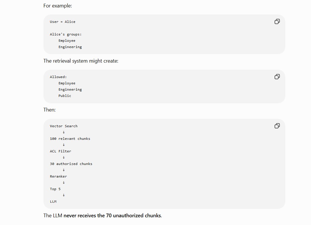Click the '100 relevant chunks' line
The width and height of the screenshot is (311, 225).
[x=70, y=139]
